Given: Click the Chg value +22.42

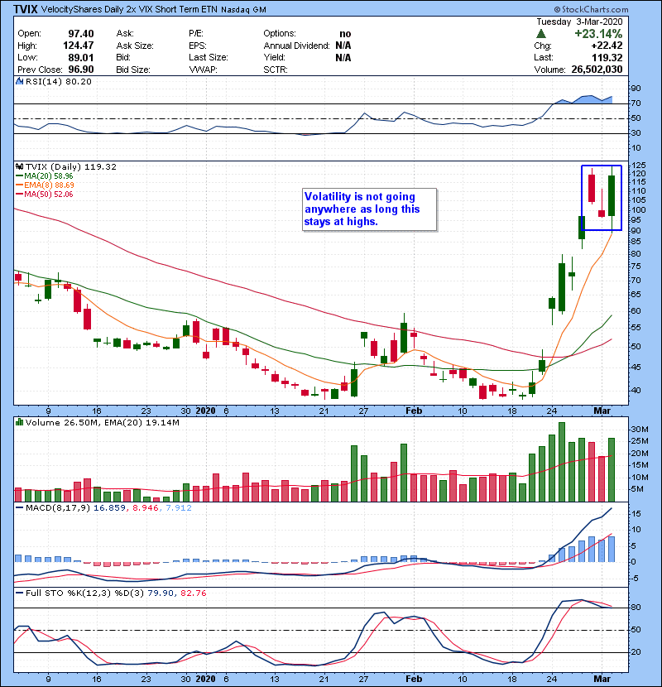Looking at the screenshot, I should (x=607, y=46).
